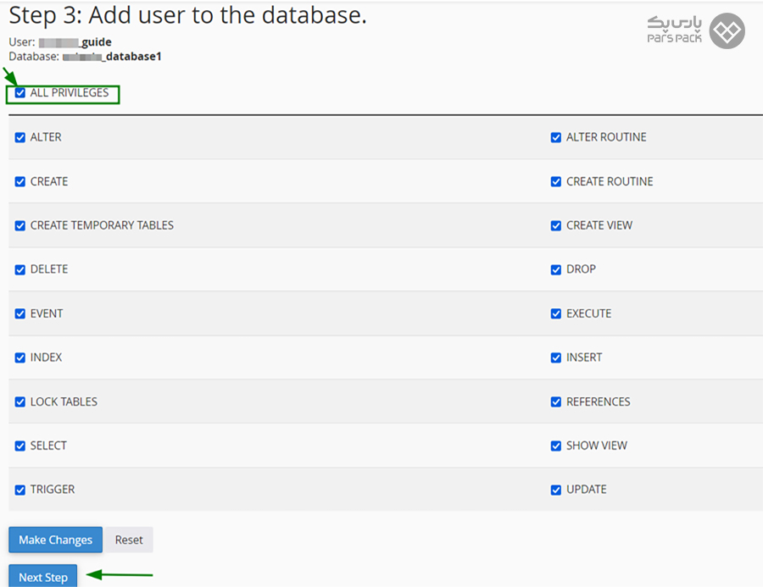Click the database name ending in _database1

point(112,57)
